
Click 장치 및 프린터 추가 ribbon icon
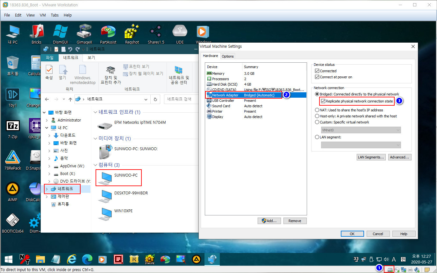[111, 74]
